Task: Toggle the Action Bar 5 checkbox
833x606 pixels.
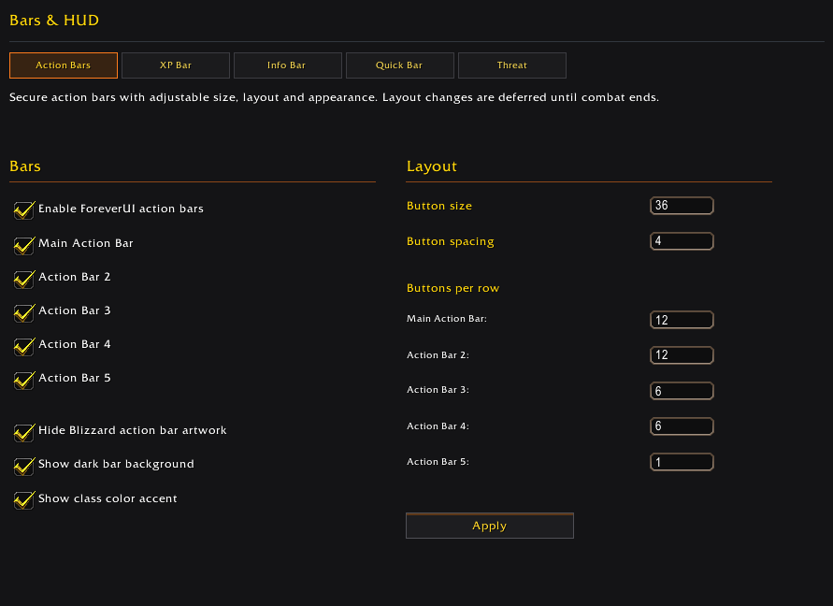Action: click(x=24, y=380)
